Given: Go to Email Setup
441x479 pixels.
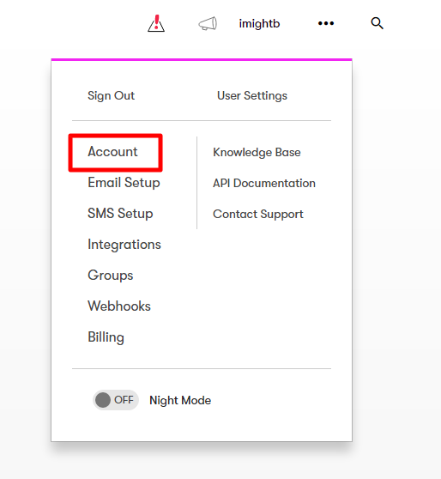Looking at the screenshot, I should coord(124,183).
